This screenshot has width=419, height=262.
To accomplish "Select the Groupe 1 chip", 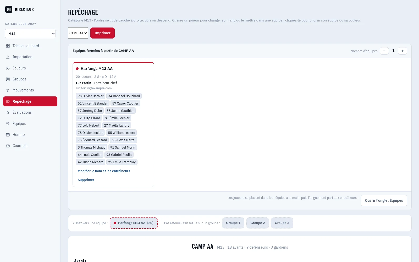I will [233, 223].
